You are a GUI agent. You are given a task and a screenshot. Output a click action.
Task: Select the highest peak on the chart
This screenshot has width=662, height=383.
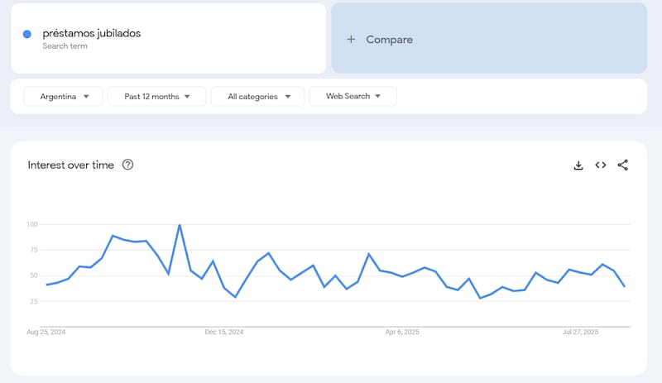[180, 225]
